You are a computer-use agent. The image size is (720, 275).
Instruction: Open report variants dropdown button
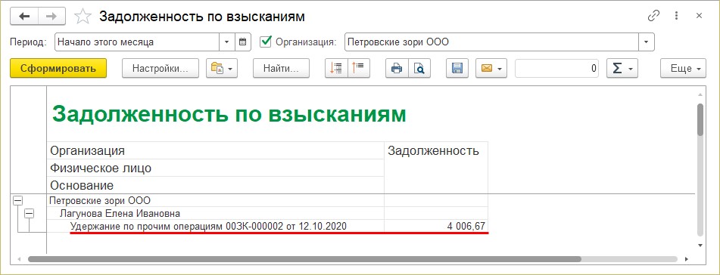pyautogui.click(x=222, y=68)
